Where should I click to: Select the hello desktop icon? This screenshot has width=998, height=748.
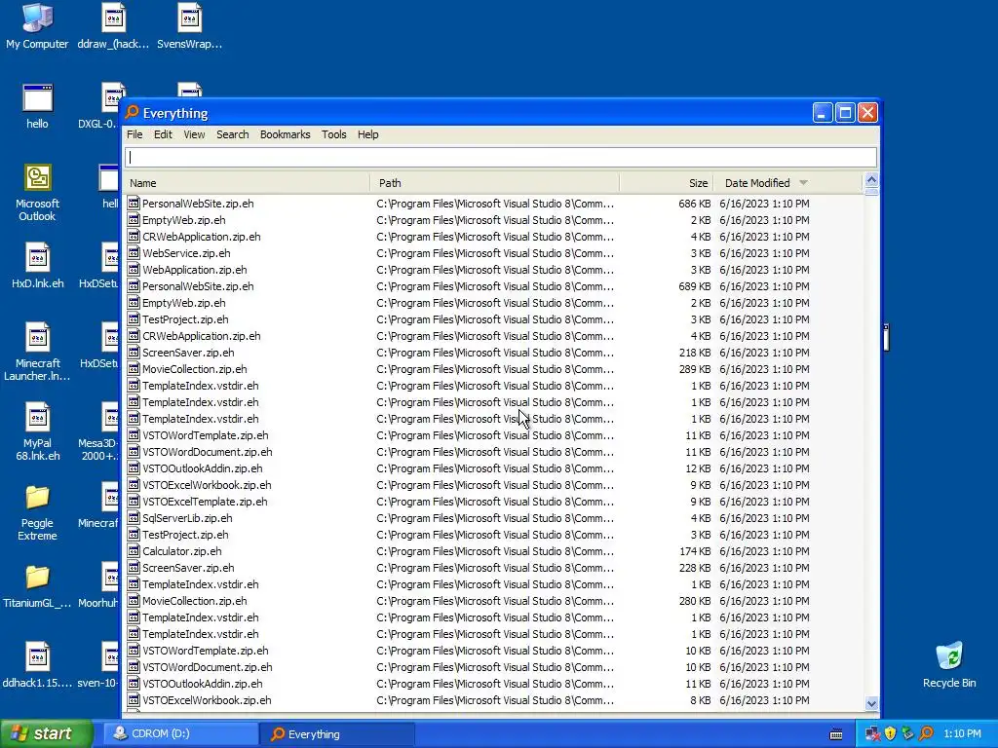tap(37, 106)
